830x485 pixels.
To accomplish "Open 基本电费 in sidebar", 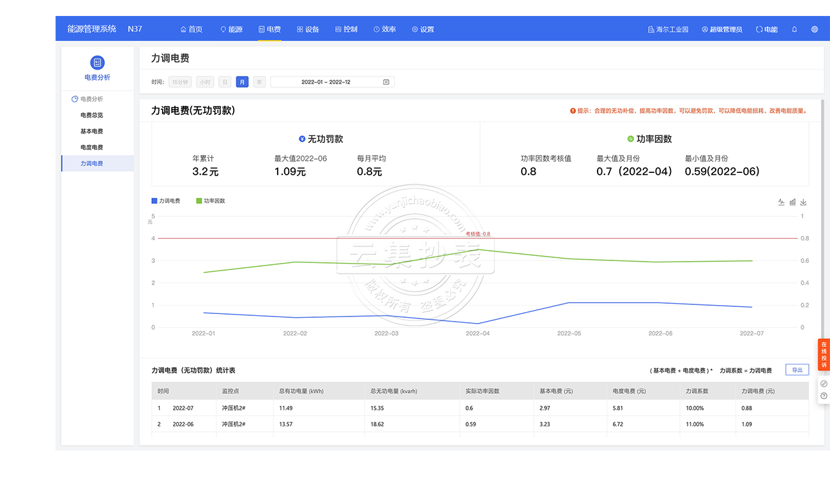I will 91,131.
